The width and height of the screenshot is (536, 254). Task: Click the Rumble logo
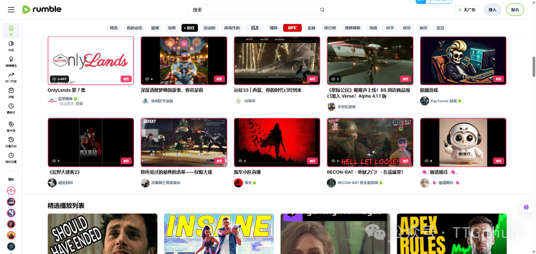pyautogui.click(x=42, y=9)
